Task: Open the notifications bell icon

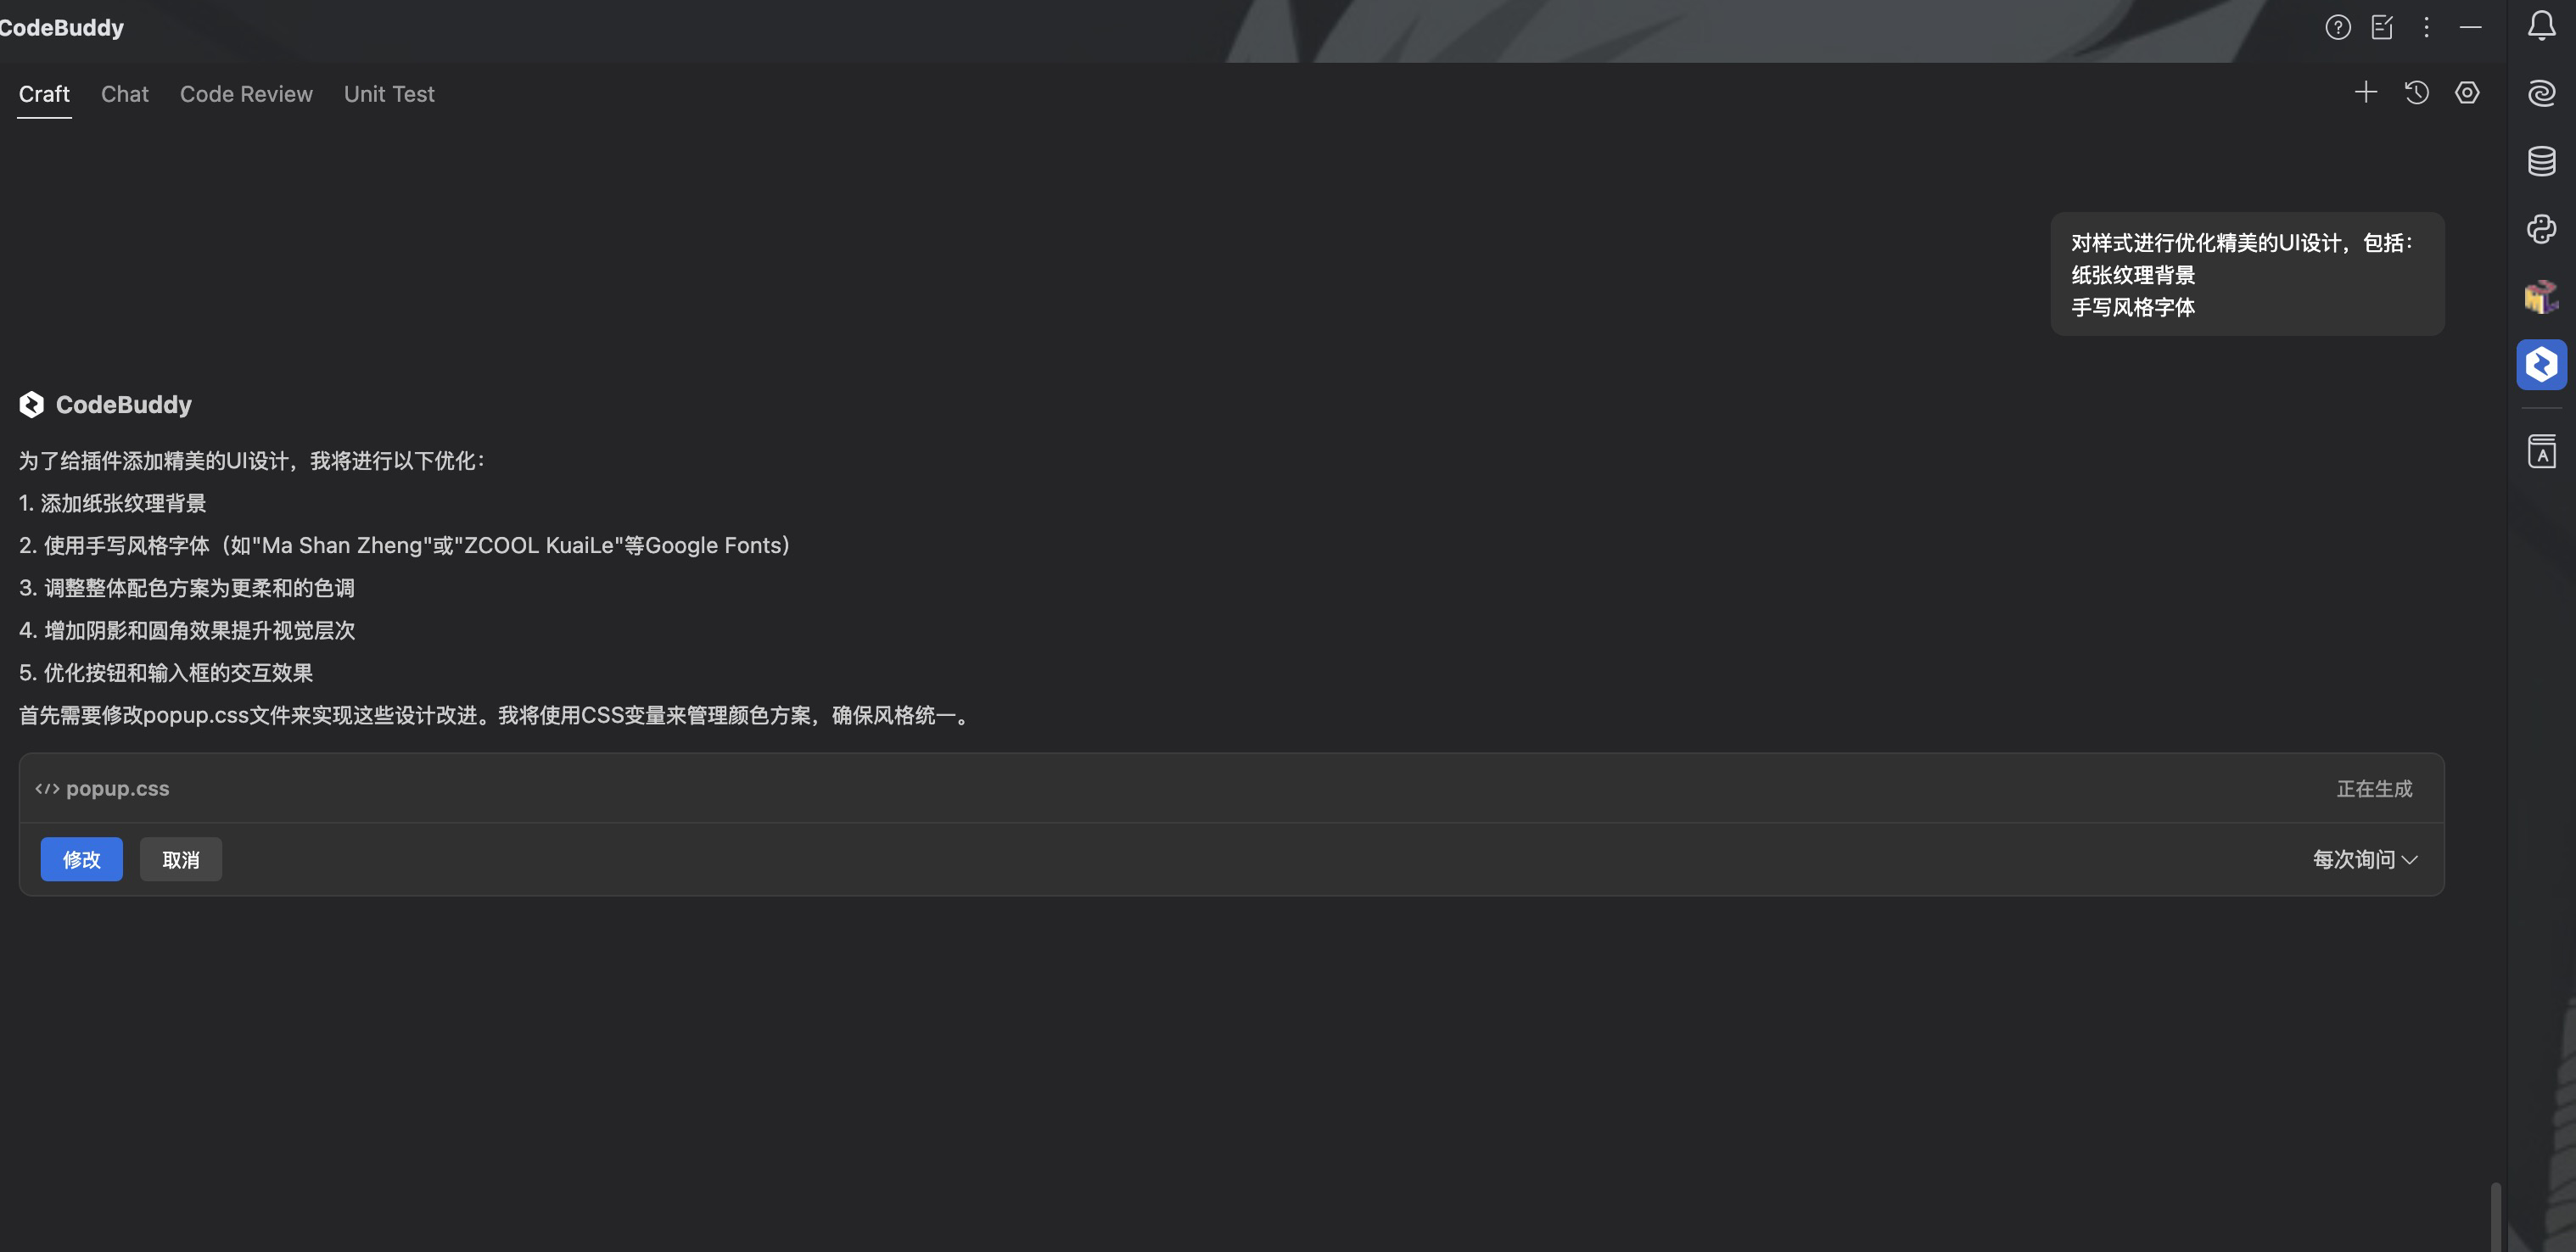Action: coord(2541,26)
